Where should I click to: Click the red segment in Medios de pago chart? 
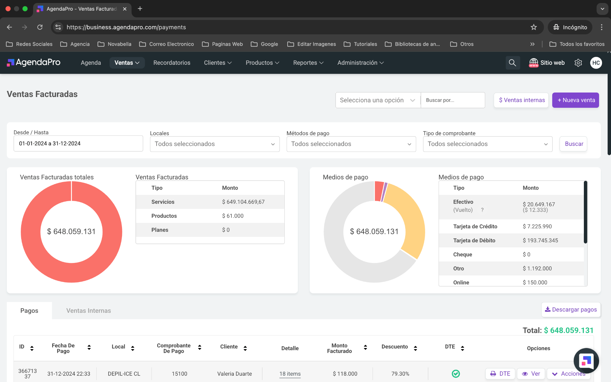tap(379, 191)
